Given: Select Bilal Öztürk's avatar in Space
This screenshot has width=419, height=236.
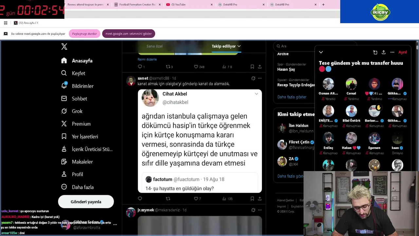Looking at the screenshot, I should coord(351,111).
